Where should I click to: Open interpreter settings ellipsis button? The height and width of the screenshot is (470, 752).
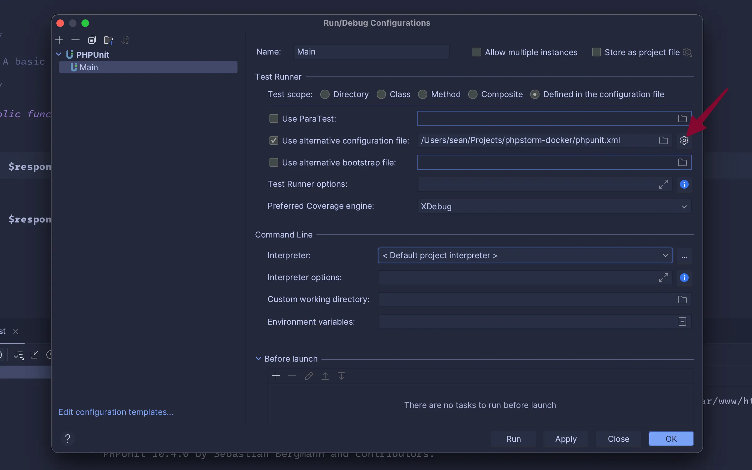tap(684, 256)
